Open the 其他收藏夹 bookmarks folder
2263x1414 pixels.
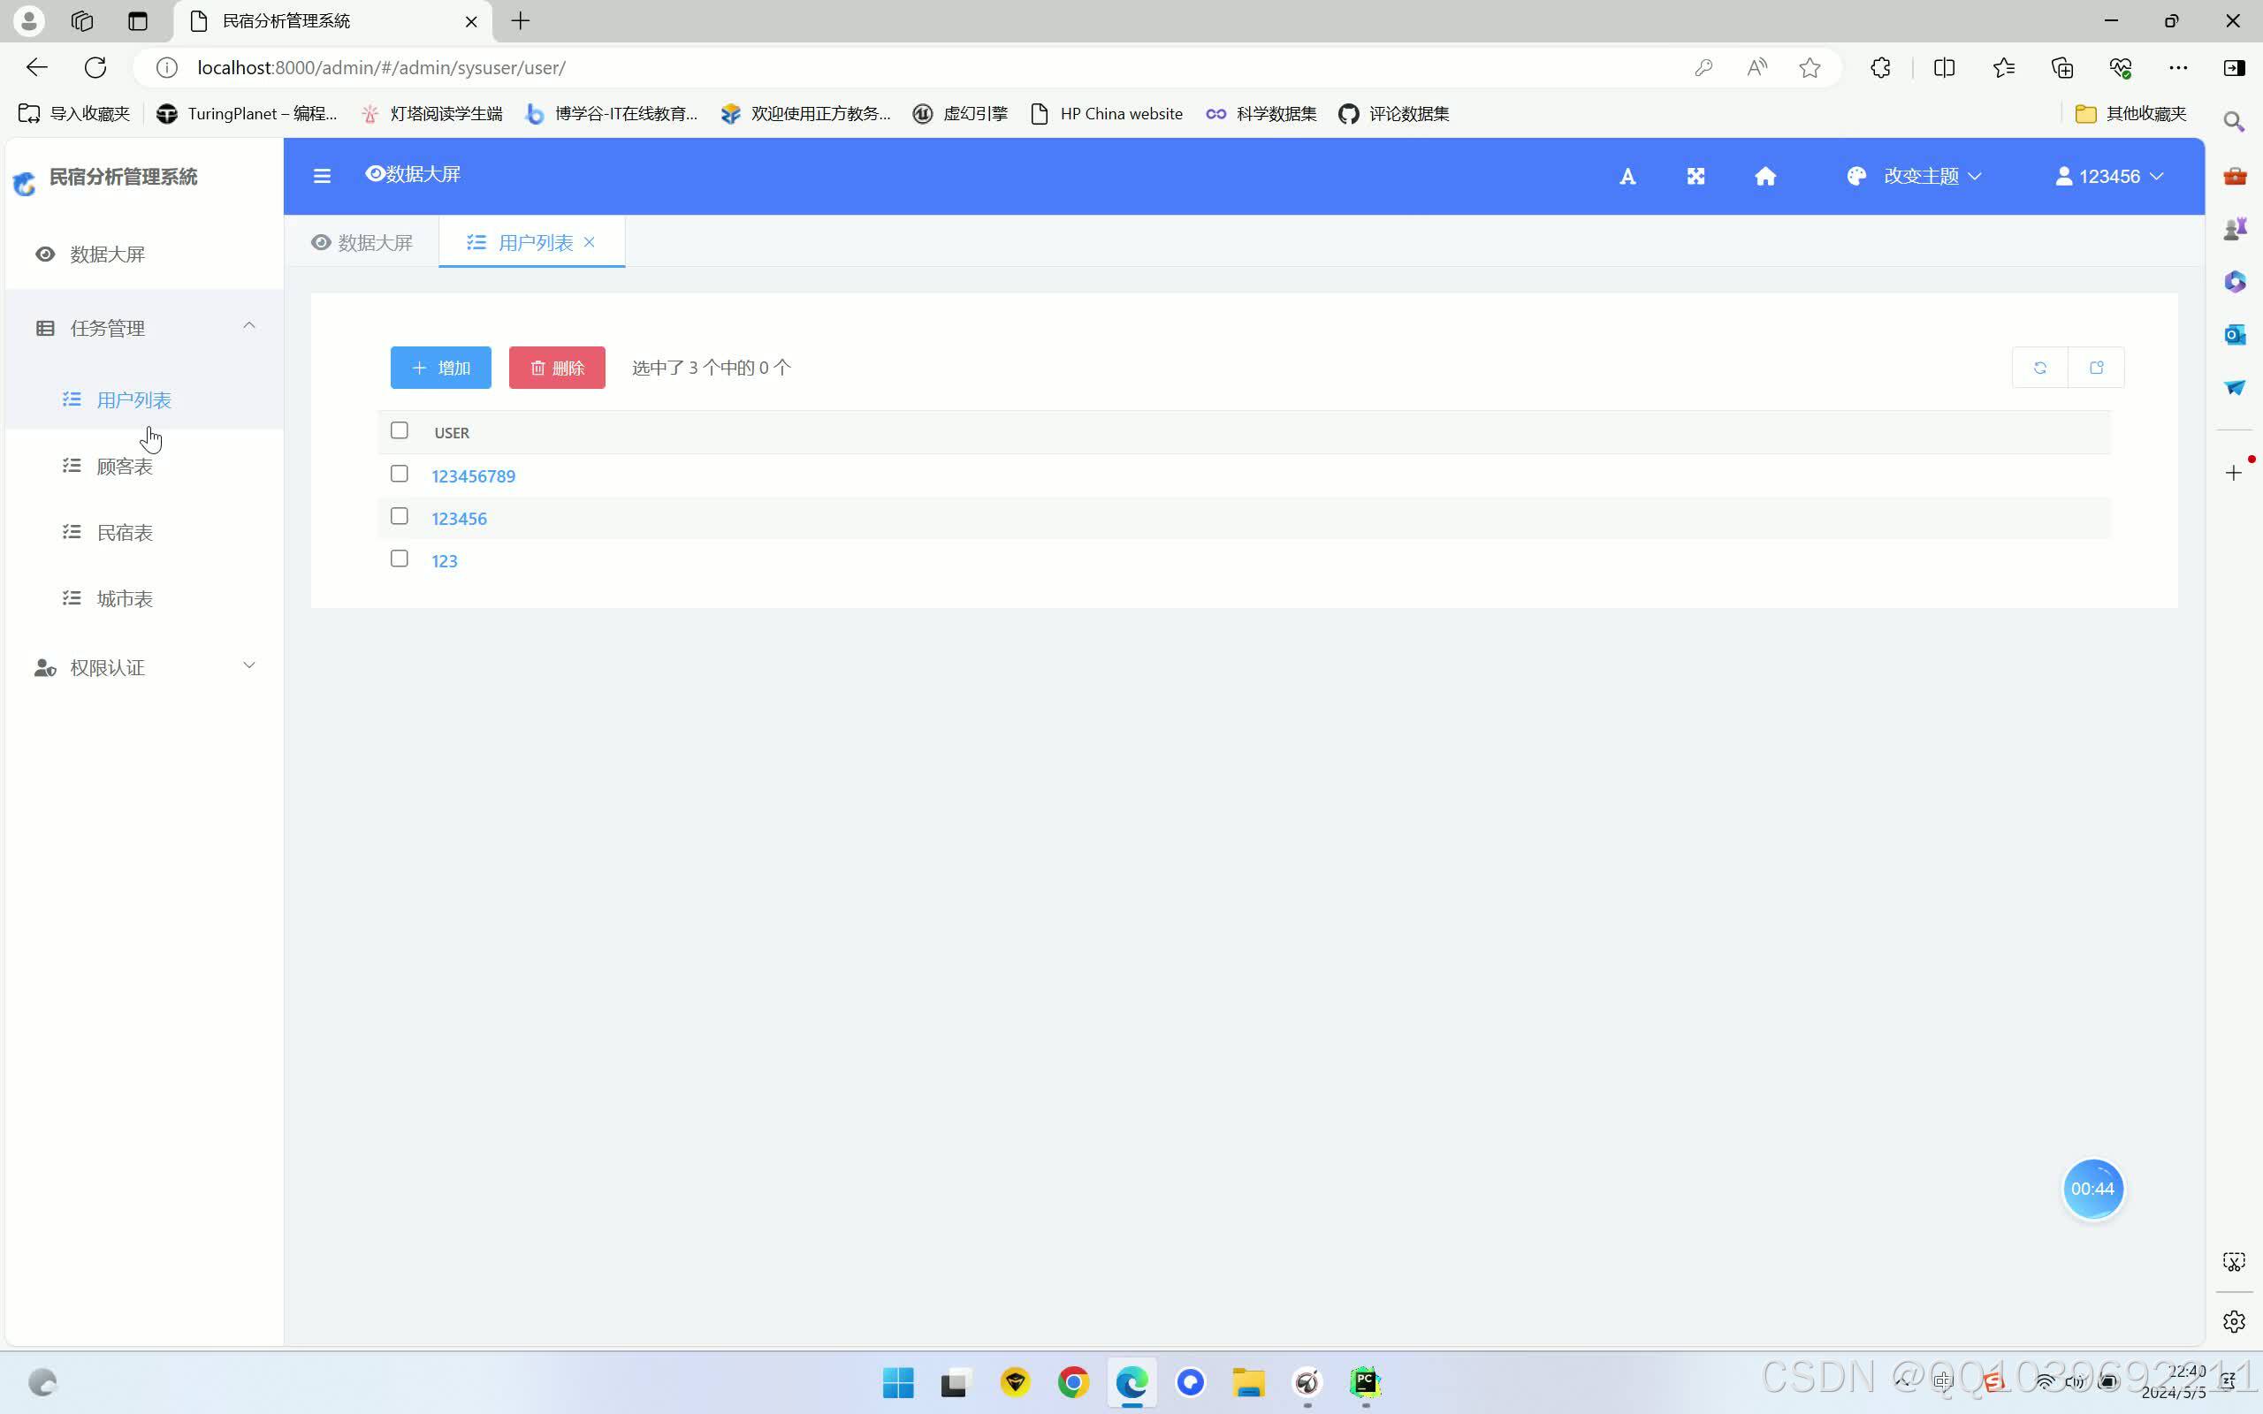tap(2130, 113)
